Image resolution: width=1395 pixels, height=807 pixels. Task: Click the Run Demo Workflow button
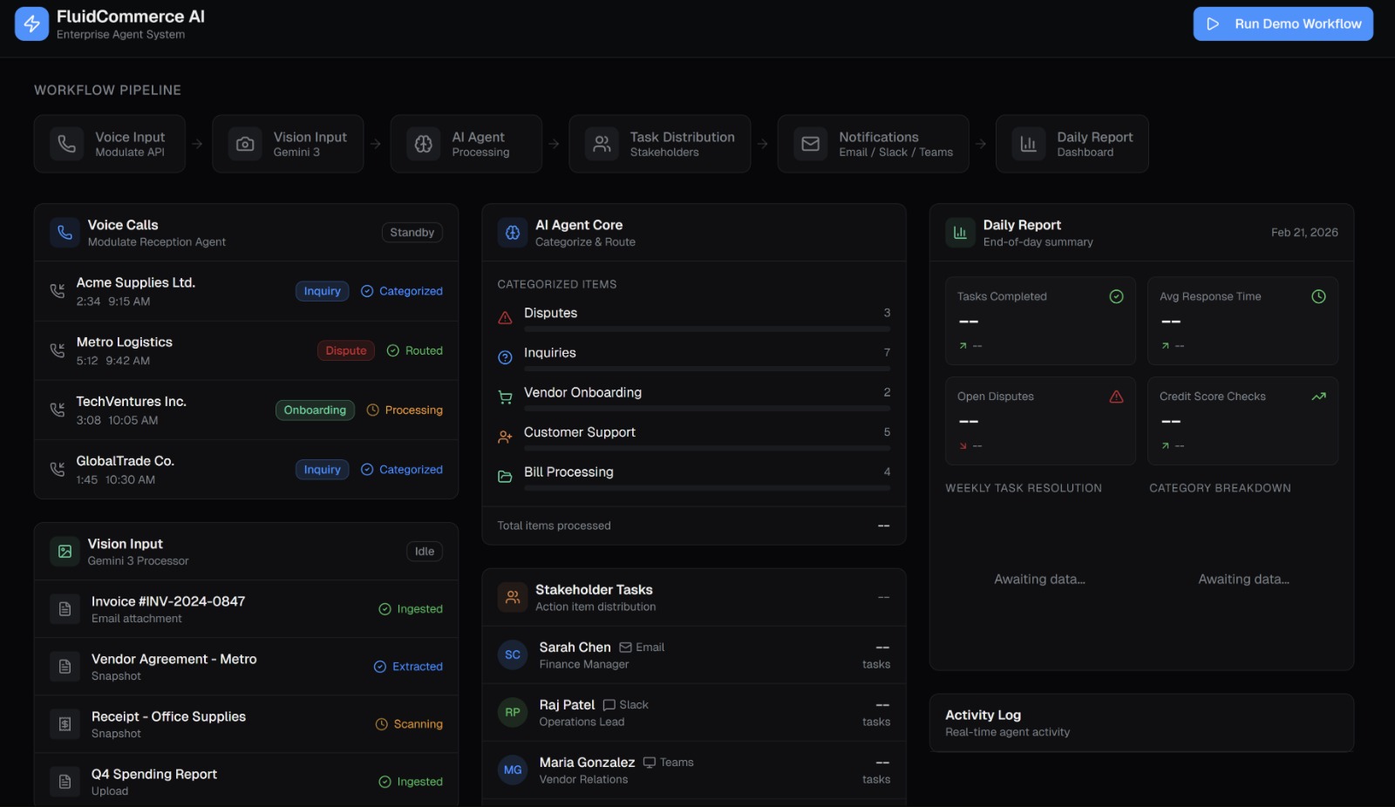(1283, 24)
